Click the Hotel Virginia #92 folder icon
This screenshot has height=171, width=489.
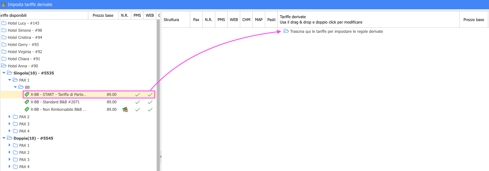(4, 52)
